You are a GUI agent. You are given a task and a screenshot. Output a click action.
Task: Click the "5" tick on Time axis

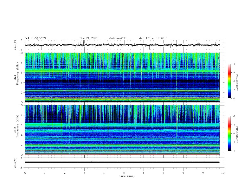tap(124, 173)
